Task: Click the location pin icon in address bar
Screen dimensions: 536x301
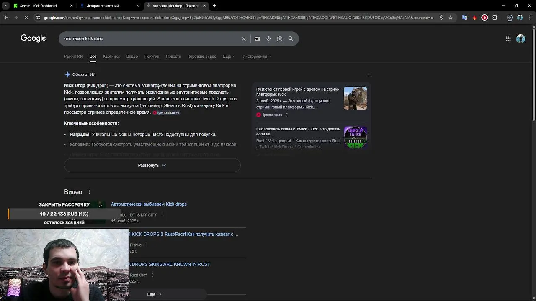Action: pos(441,18)
